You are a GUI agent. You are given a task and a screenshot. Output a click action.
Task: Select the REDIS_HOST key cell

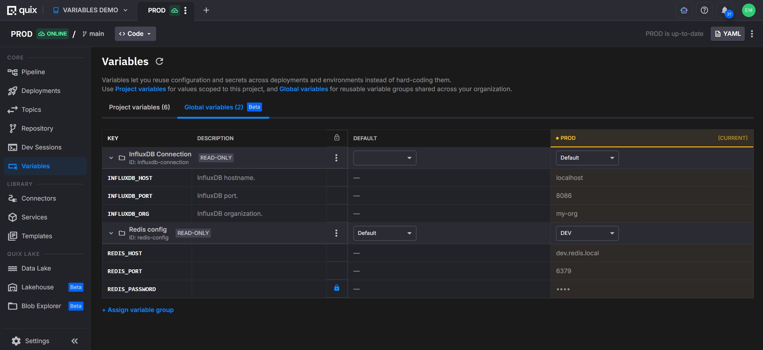click(147, 253)
